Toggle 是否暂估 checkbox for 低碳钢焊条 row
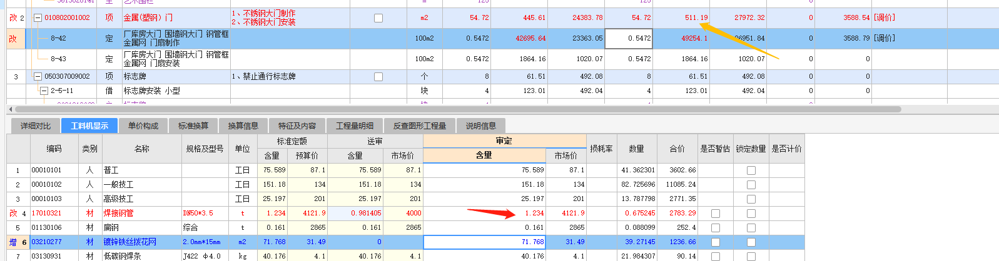This screenshot has width=999, height=261. tap(716, 257)
